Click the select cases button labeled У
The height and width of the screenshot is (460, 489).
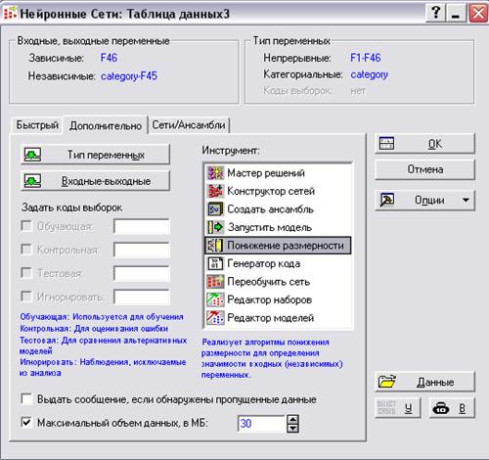click(x=398, y=408)
